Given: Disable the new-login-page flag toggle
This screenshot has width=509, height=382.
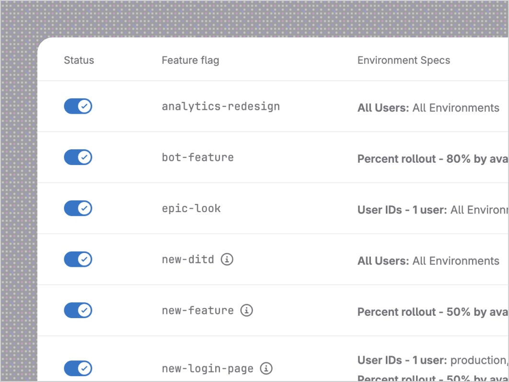Looking at the screenshot, I should click(78, 369).
